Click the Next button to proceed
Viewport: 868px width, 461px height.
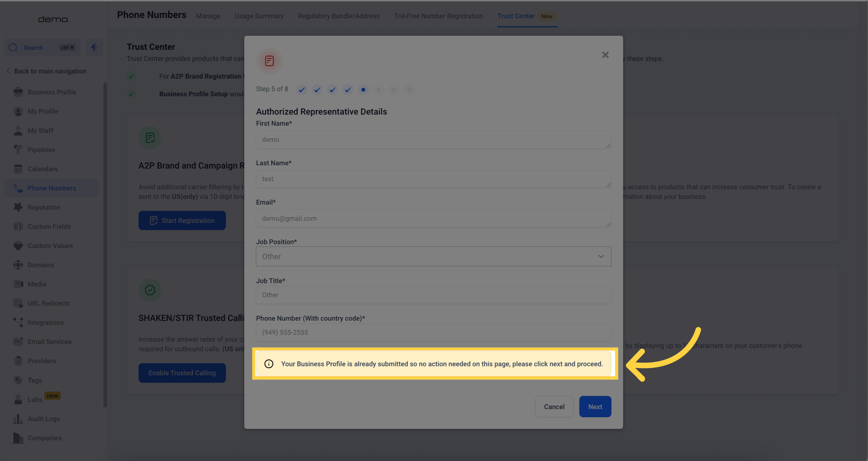pos(595,406)
